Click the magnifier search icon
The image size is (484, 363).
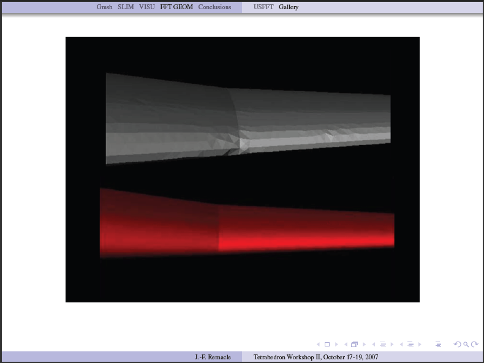(466, 345)
